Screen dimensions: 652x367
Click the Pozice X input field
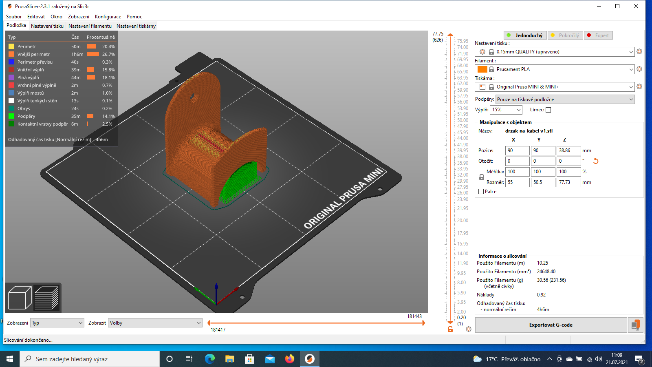click(x=518, y=150)
